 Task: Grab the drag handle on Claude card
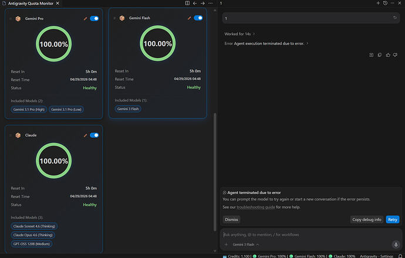tap(11, 135)
